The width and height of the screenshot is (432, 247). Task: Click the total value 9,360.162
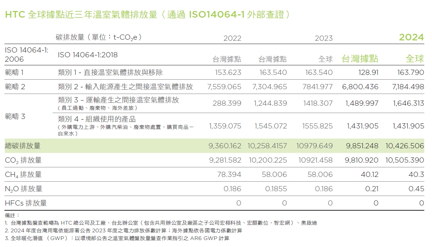pyautogui.click(x=225, y=146)
